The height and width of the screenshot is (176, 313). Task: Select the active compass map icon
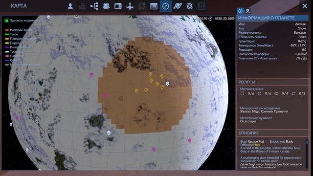(x=165, y=6)
